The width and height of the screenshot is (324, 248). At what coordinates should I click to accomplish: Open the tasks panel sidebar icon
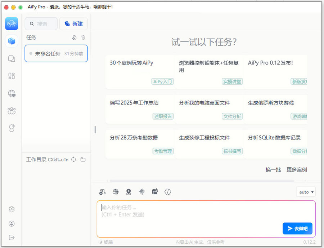[x=12, y=41]
